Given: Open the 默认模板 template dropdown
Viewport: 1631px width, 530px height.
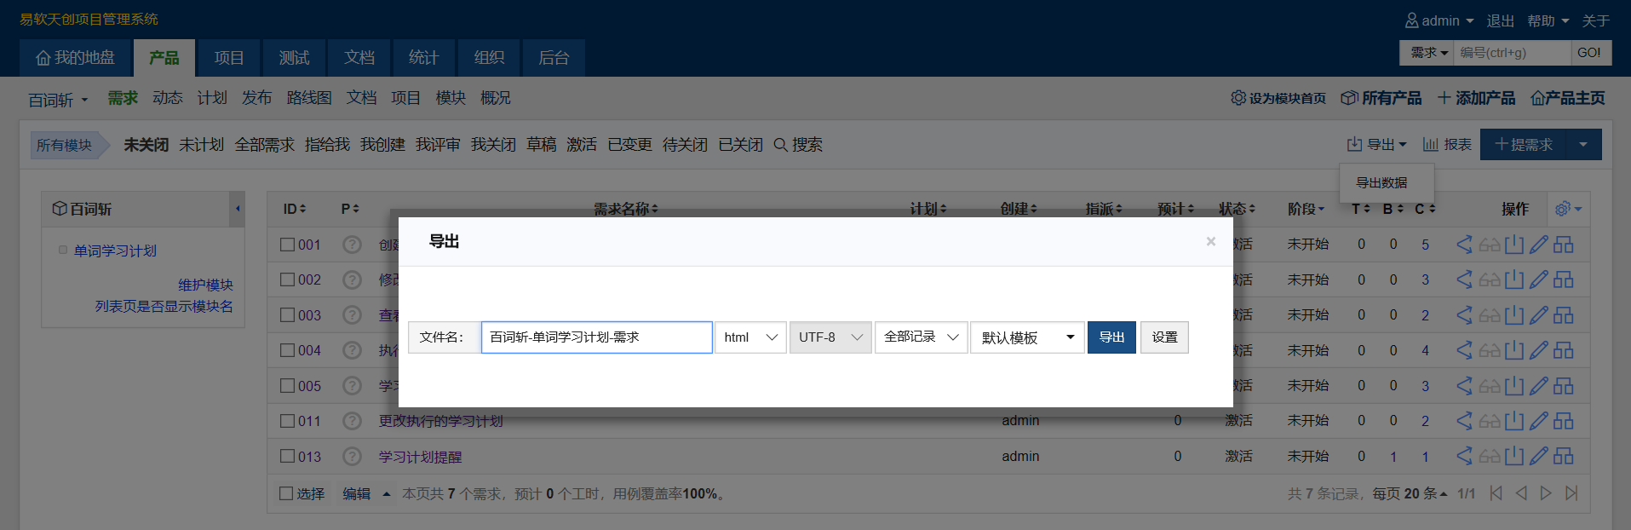Looking at the screenshot, I should (x=1027, y=337).
